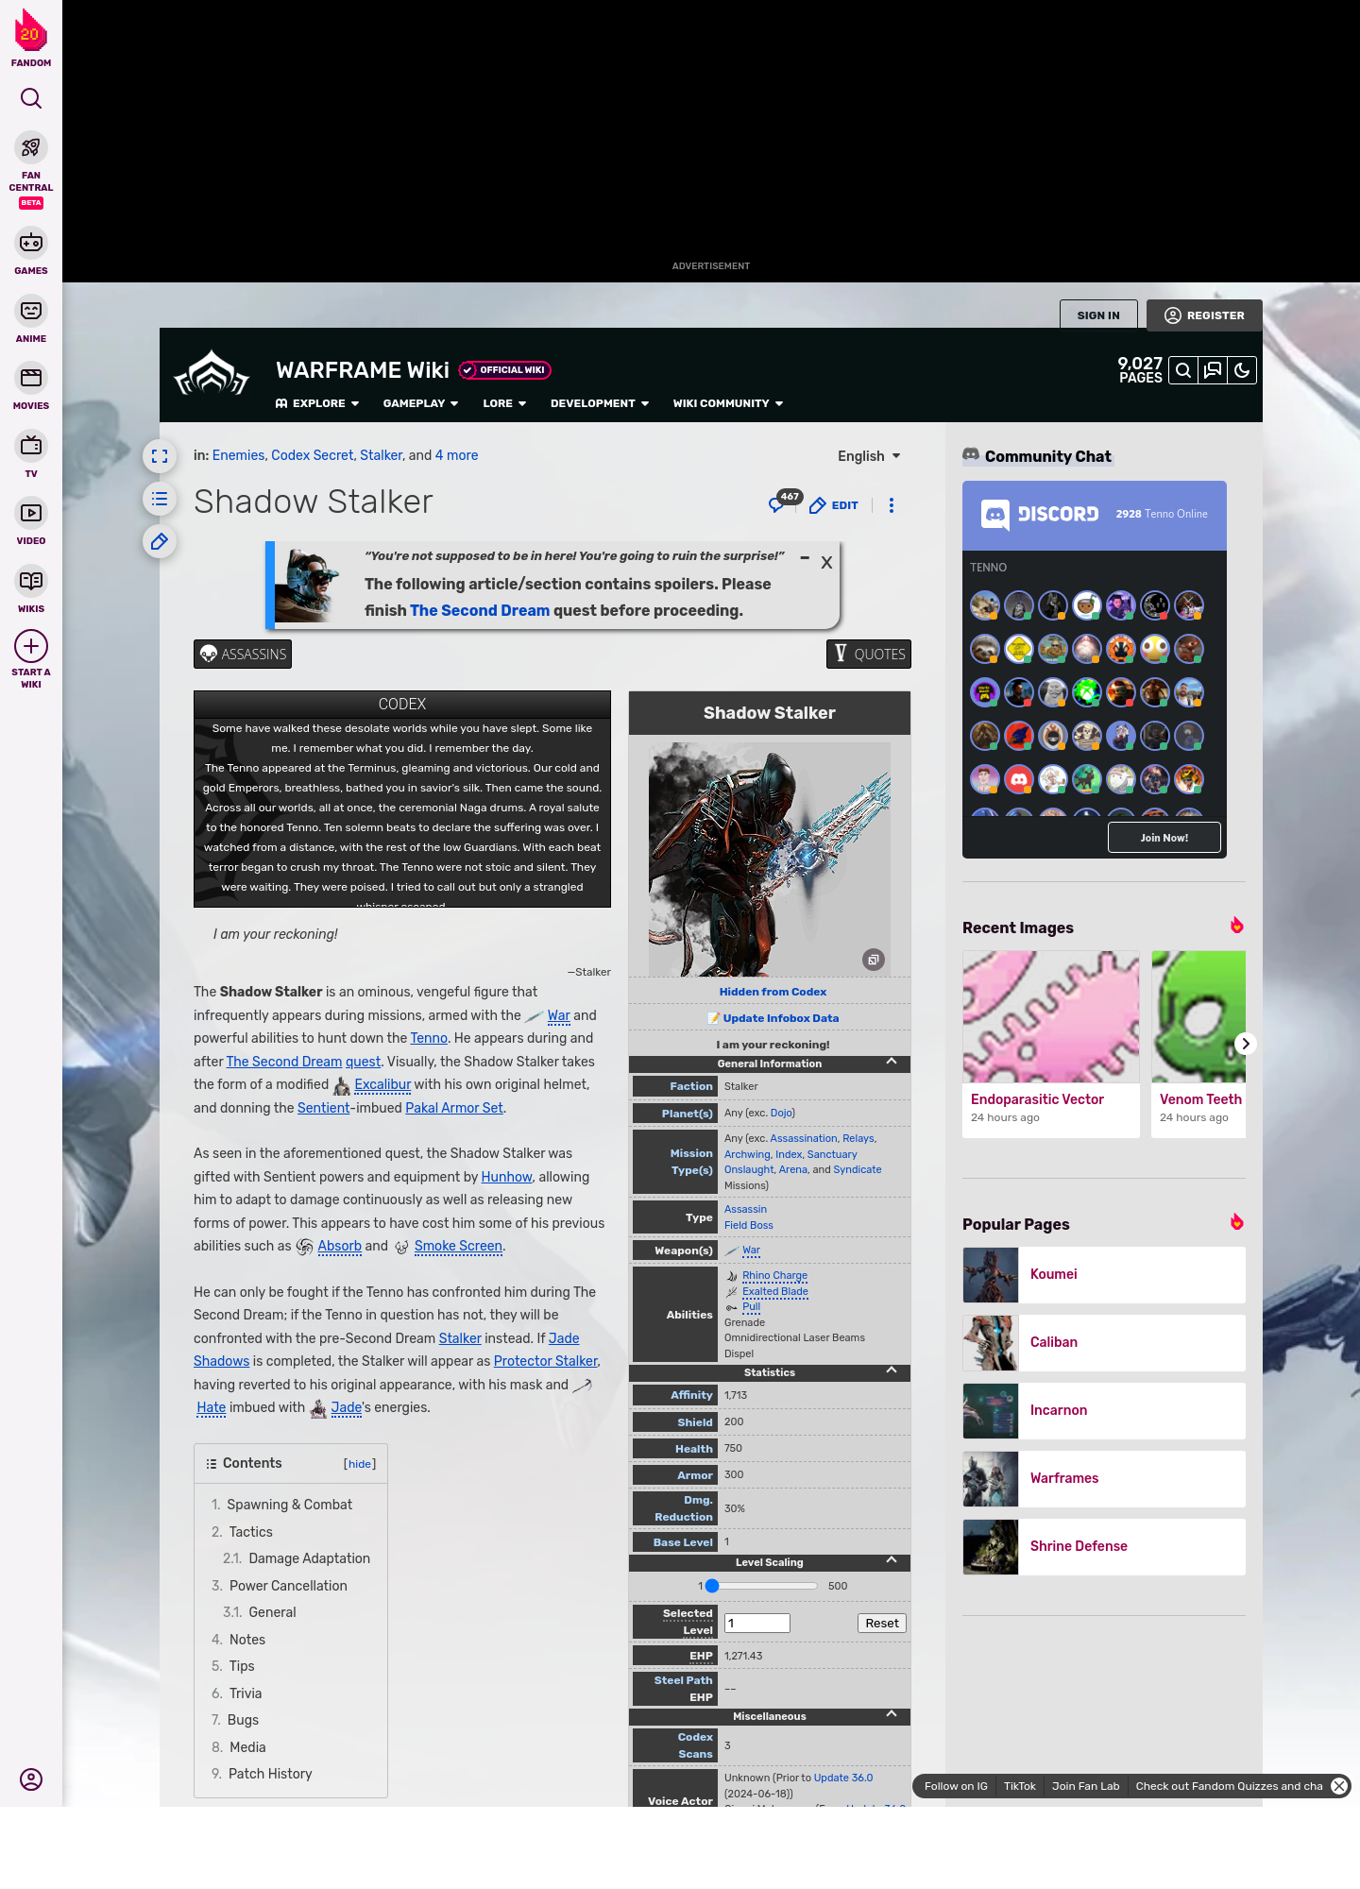Open the Endoparasitic Vector image card

tap(1051, 1044)
